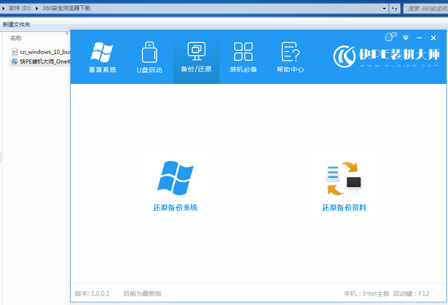Image resolution: width=448 pixels, height=305 pixels.
Task: Click the 还原备份资料 data restore icon
Action: pos(344,178)
